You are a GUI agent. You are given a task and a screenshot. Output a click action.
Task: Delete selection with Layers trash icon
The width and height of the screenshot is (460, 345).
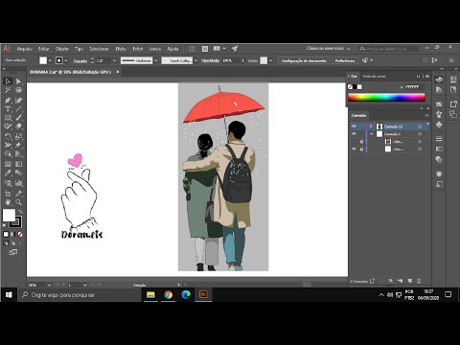(x=419, y=281)
